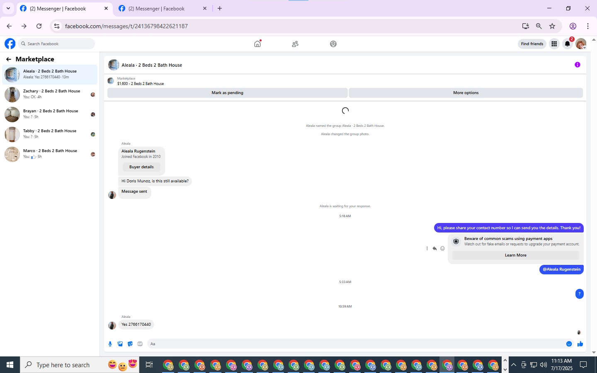
Task: Open the Aleala 2 Beds 2 Bath House chat
Action: [x=50, y=74]
